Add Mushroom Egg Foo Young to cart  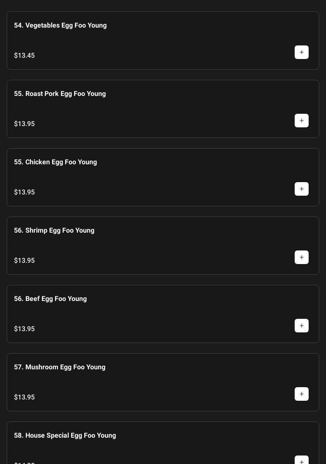(x=301, y=394)
